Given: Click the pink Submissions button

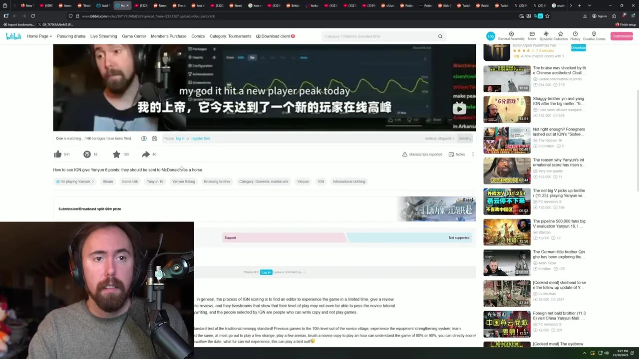Looking at the screenshot, I should [x=622, y=36].
